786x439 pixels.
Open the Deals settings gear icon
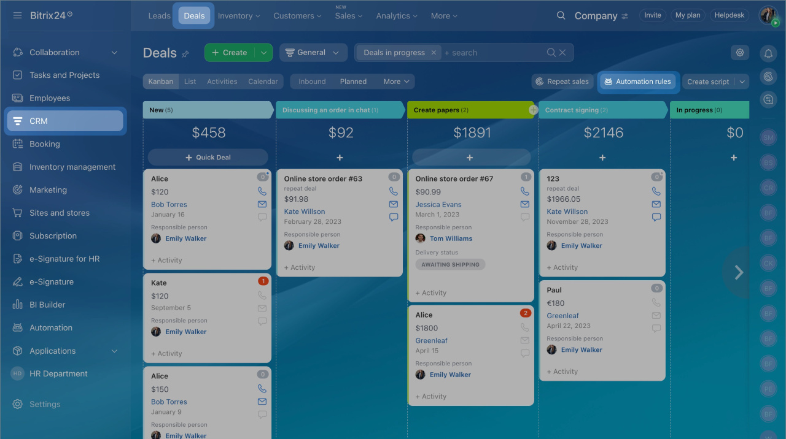click(x=740, y=53)
